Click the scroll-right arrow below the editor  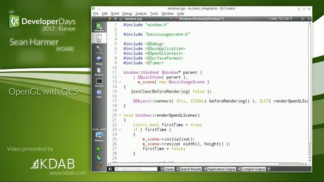[306, 164]
